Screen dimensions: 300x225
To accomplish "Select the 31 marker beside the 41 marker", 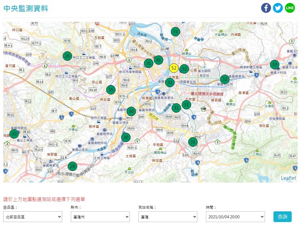I will click(x=149, y=63).
